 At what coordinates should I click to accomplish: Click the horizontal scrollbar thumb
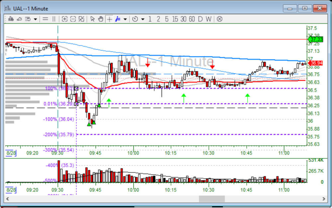(x=212, y=199)
